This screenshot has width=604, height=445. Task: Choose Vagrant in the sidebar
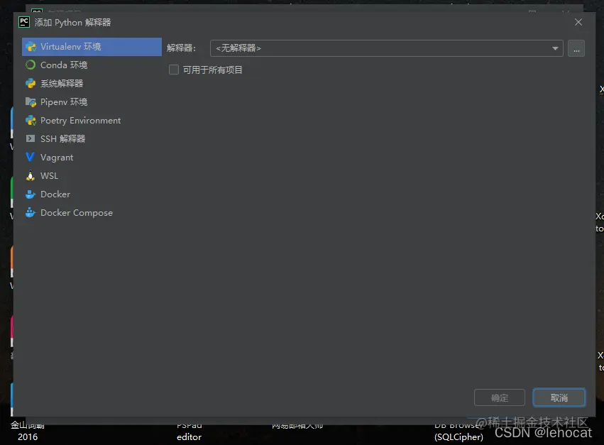[92, 158]
